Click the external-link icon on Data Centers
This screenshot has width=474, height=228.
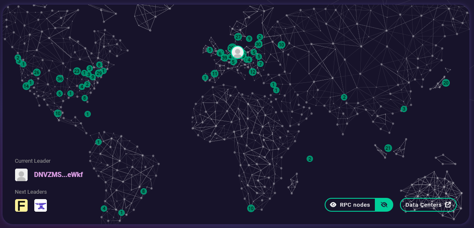coord(448,205)
